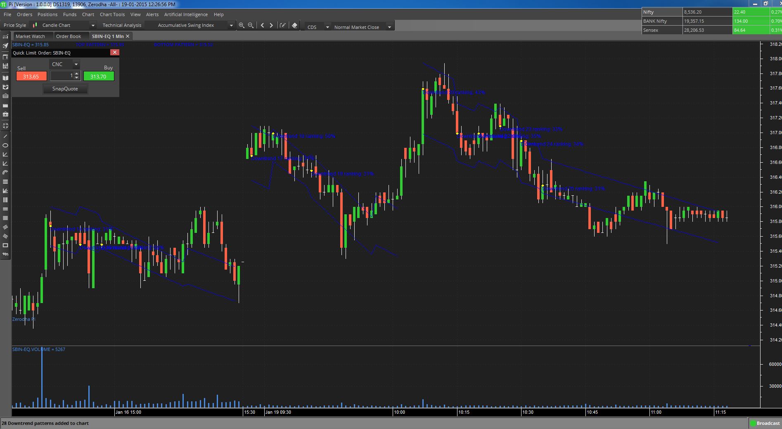This screenshot has width=782, height=429.
Task: Click the crosshair target icon in sidebar
Action: point(5,126)
